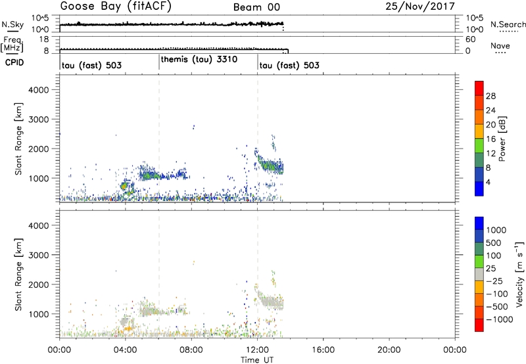Click the "tau (fast) 503" label following themis
Screen dimensions: 526x364
[289, 65]
